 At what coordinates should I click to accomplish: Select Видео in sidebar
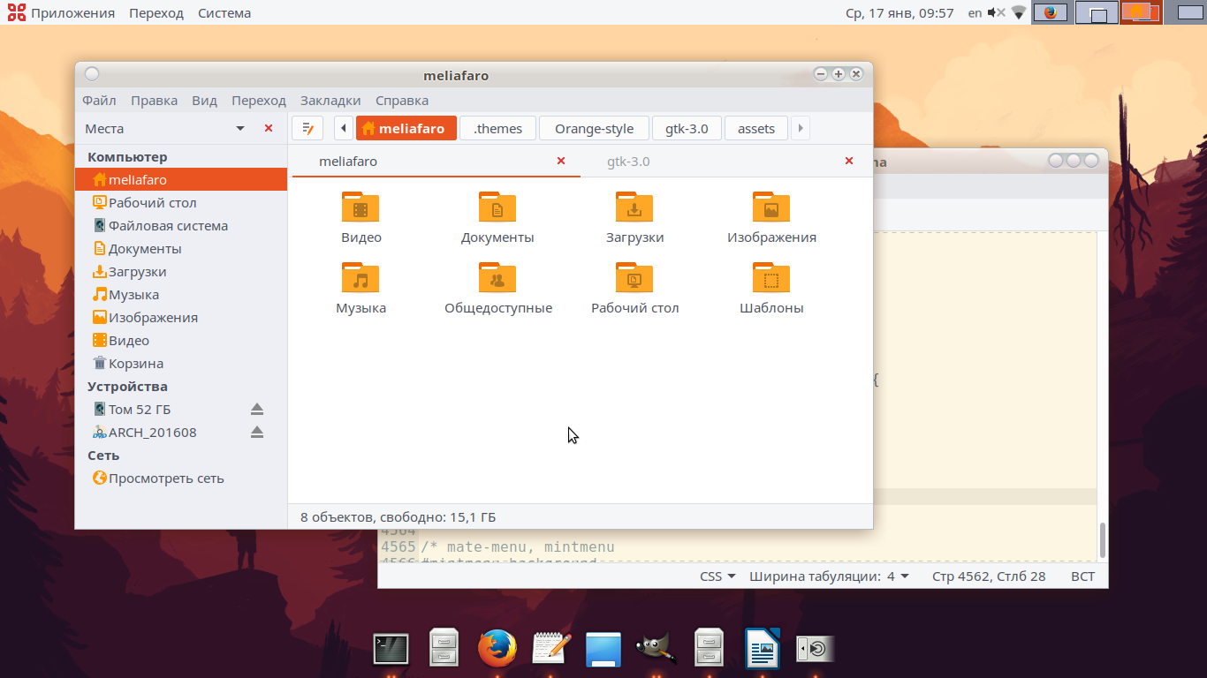tap(181, 341)
